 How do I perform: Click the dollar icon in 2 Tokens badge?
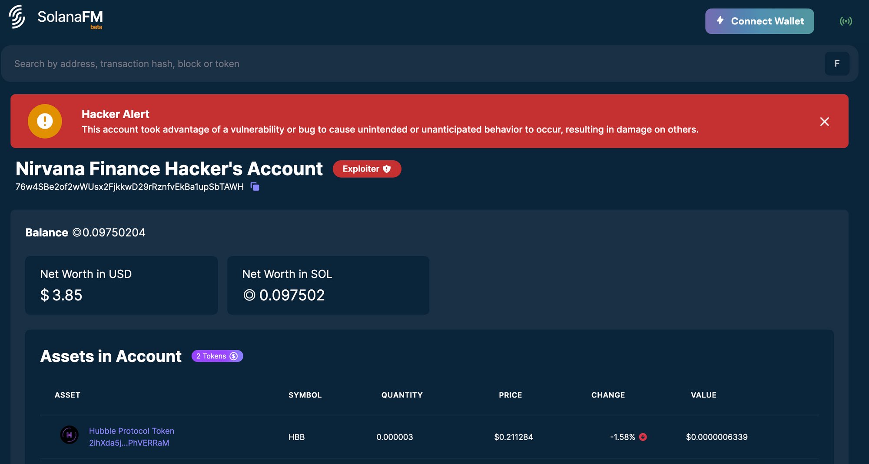pos(234,356)
